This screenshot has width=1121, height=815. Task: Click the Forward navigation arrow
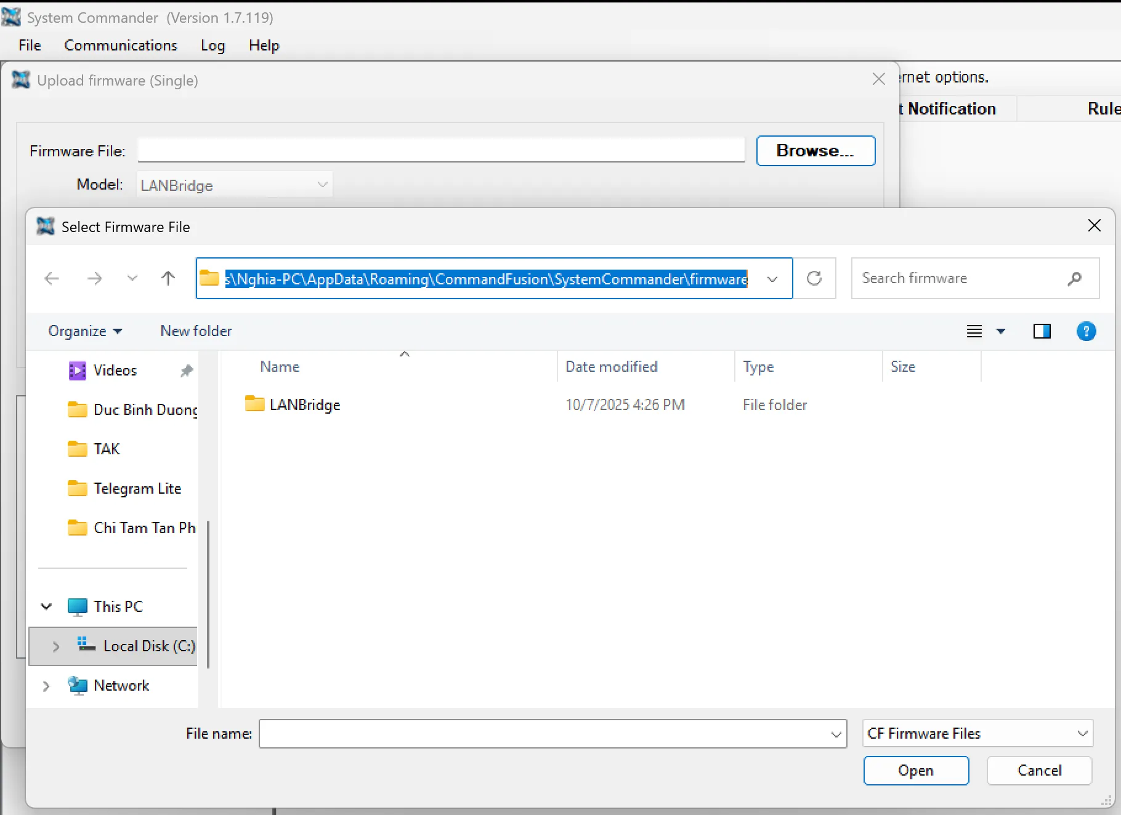click(95, 279)
